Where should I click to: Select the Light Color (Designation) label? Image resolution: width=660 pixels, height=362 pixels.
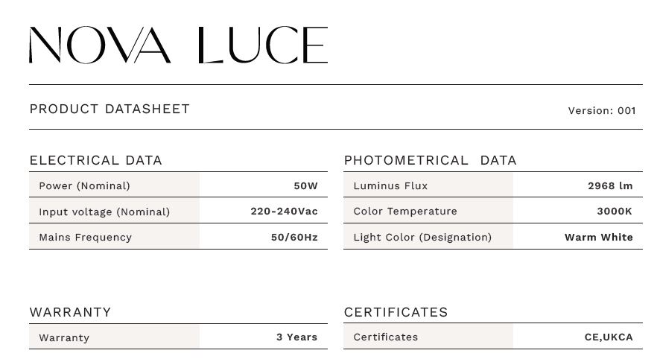[x=422, y=237]
